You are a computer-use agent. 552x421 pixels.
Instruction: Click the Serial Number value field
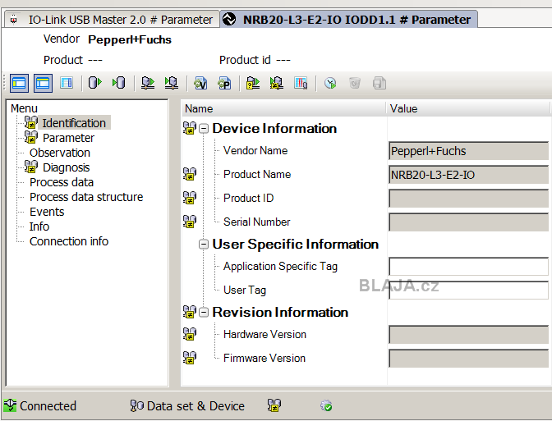coord(468,222)
